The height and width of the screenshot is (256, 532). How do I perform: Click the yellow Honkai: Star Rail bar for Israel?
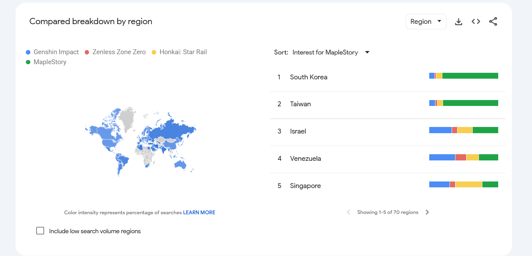[x=465, y=130]
